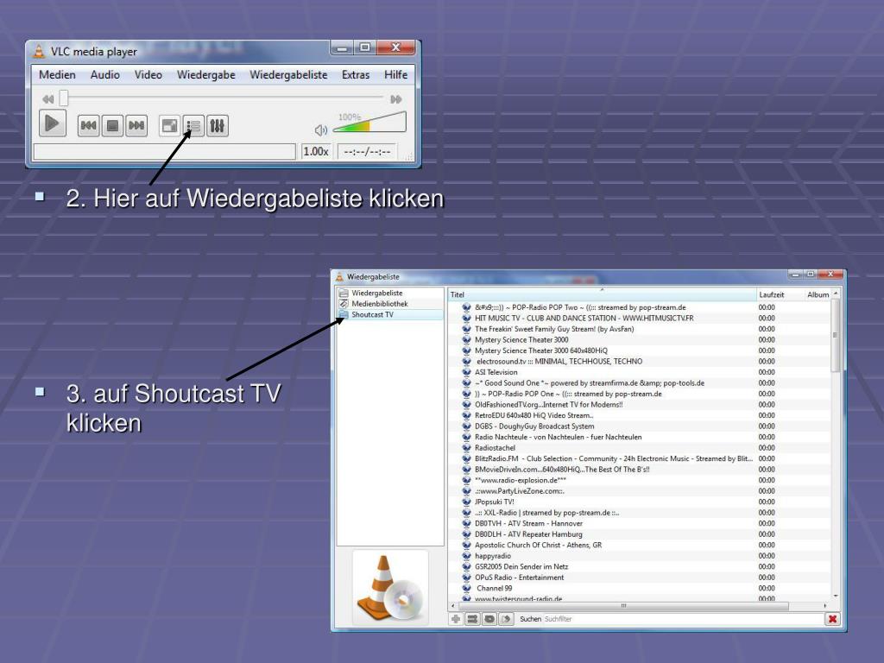The image size is (884, 663).
Task: Clear the search with red X
Action: (832, 619)
